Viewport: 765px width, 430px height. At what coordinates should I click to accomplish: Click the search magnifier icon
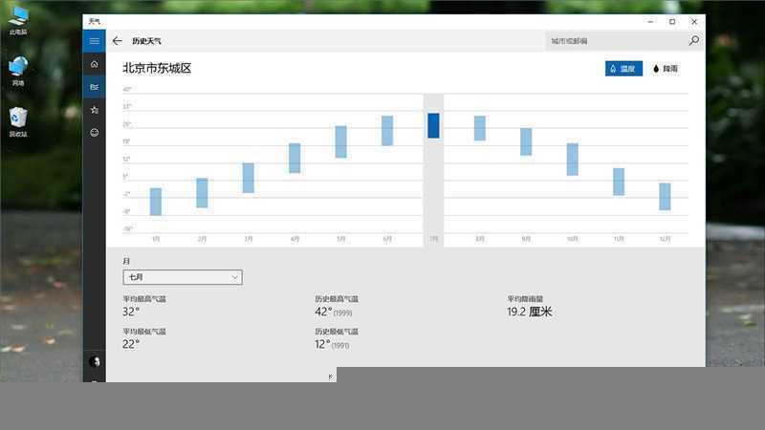pyautogui.click(x=694, y=40)
